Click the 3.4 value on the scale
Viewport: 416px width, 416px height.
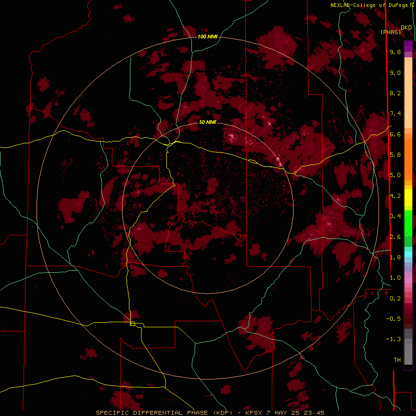pos(395,216)
